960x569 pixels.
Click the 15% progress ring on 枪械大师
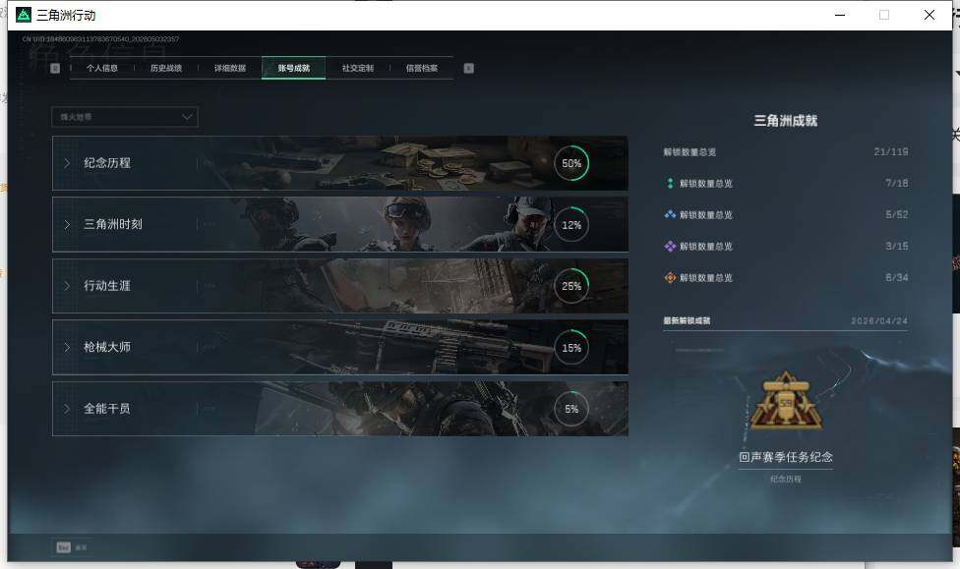(x=571, y=348)
